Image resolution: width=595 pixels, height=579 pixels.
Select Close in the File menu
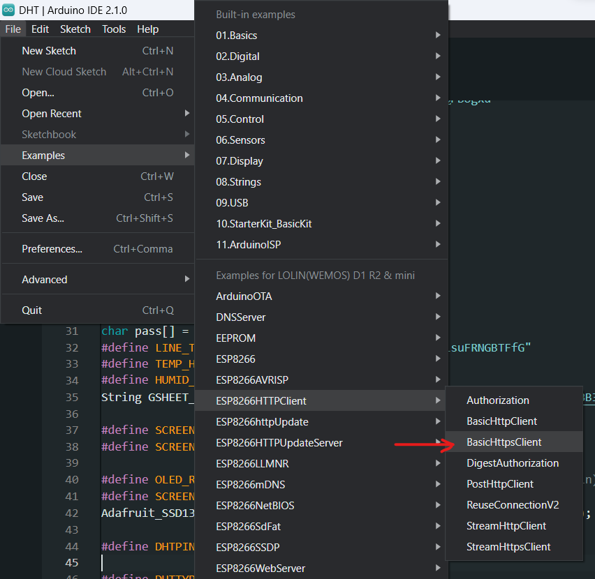coord(98,176)
